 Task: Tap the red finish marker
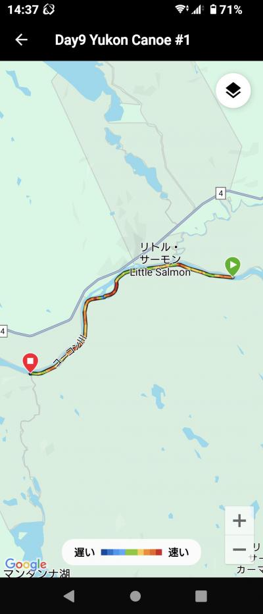pos(30,363)
